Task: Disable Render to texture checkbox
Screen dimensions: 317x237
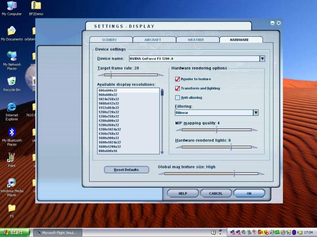Action: (x=178, y=79)
